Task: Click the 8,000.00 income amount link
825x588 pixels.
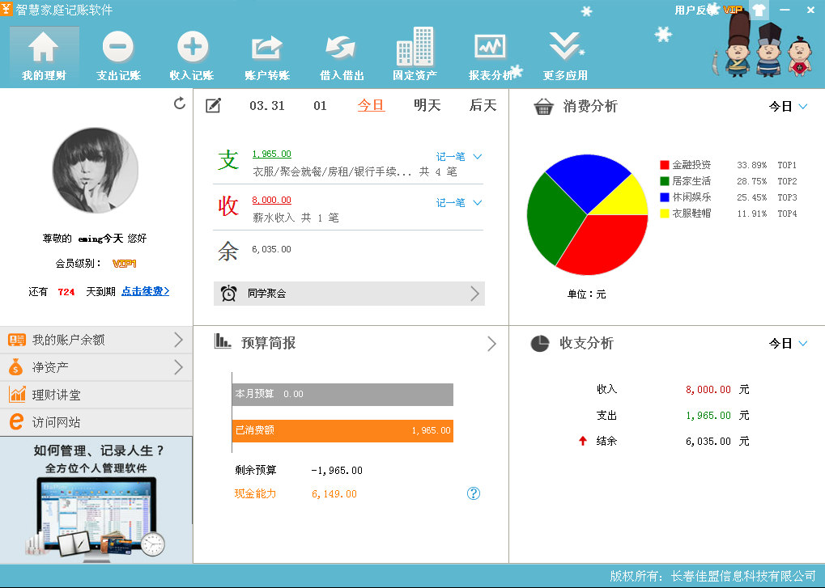Action: click(271, 201)
